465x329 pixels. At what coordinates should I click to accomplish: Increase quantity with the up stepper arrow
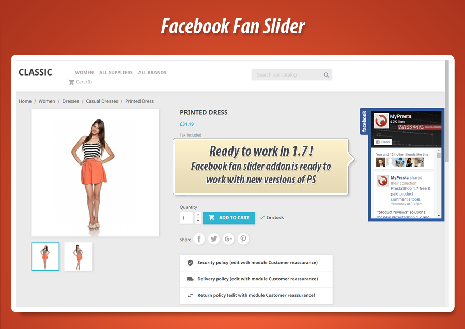tap(197, 214)
